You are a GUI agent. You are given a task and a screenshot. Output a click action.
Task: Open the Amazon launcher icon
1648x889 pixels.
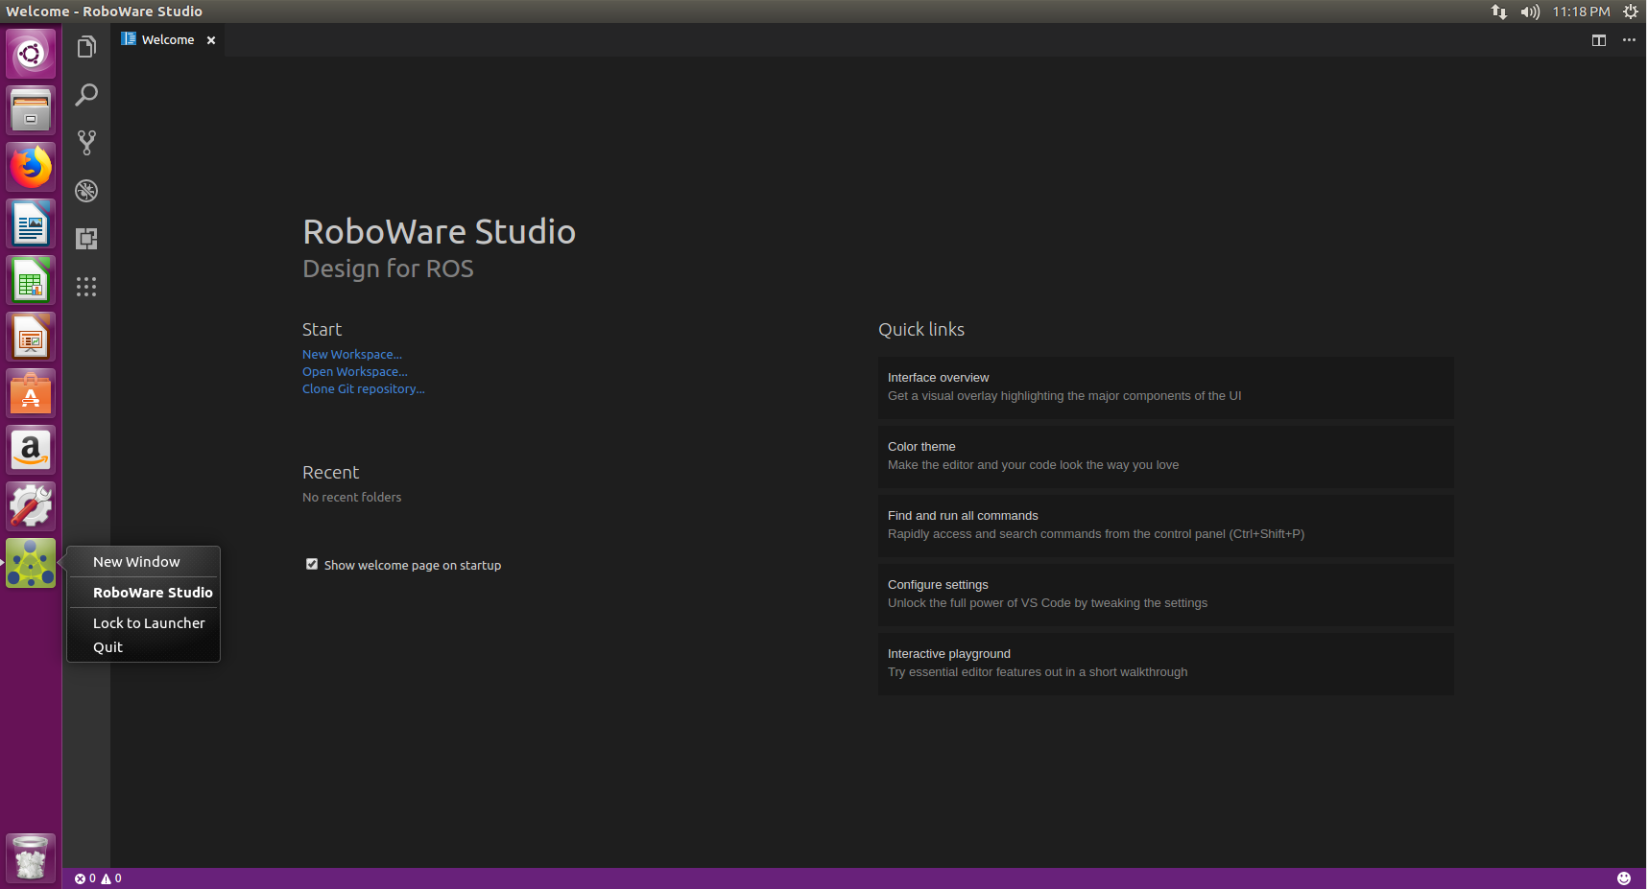click(x=31, y=450)
